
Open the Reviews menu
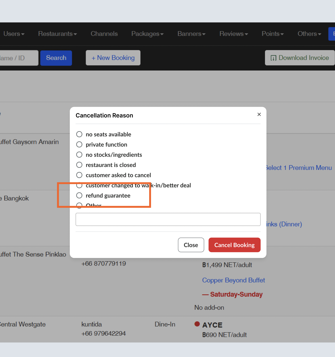coord(234,34)
